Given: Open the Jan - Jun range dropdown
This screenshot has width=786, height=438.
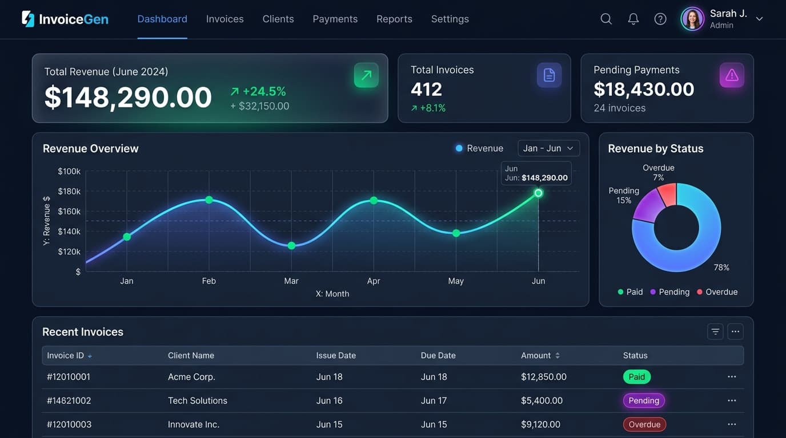Looking at the screenshot, I should 548,148.
